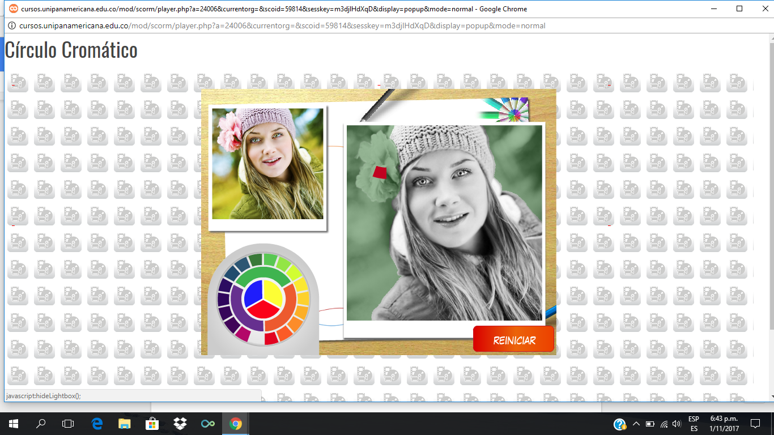Open Dropbox from the taskbar

[180, 424]
